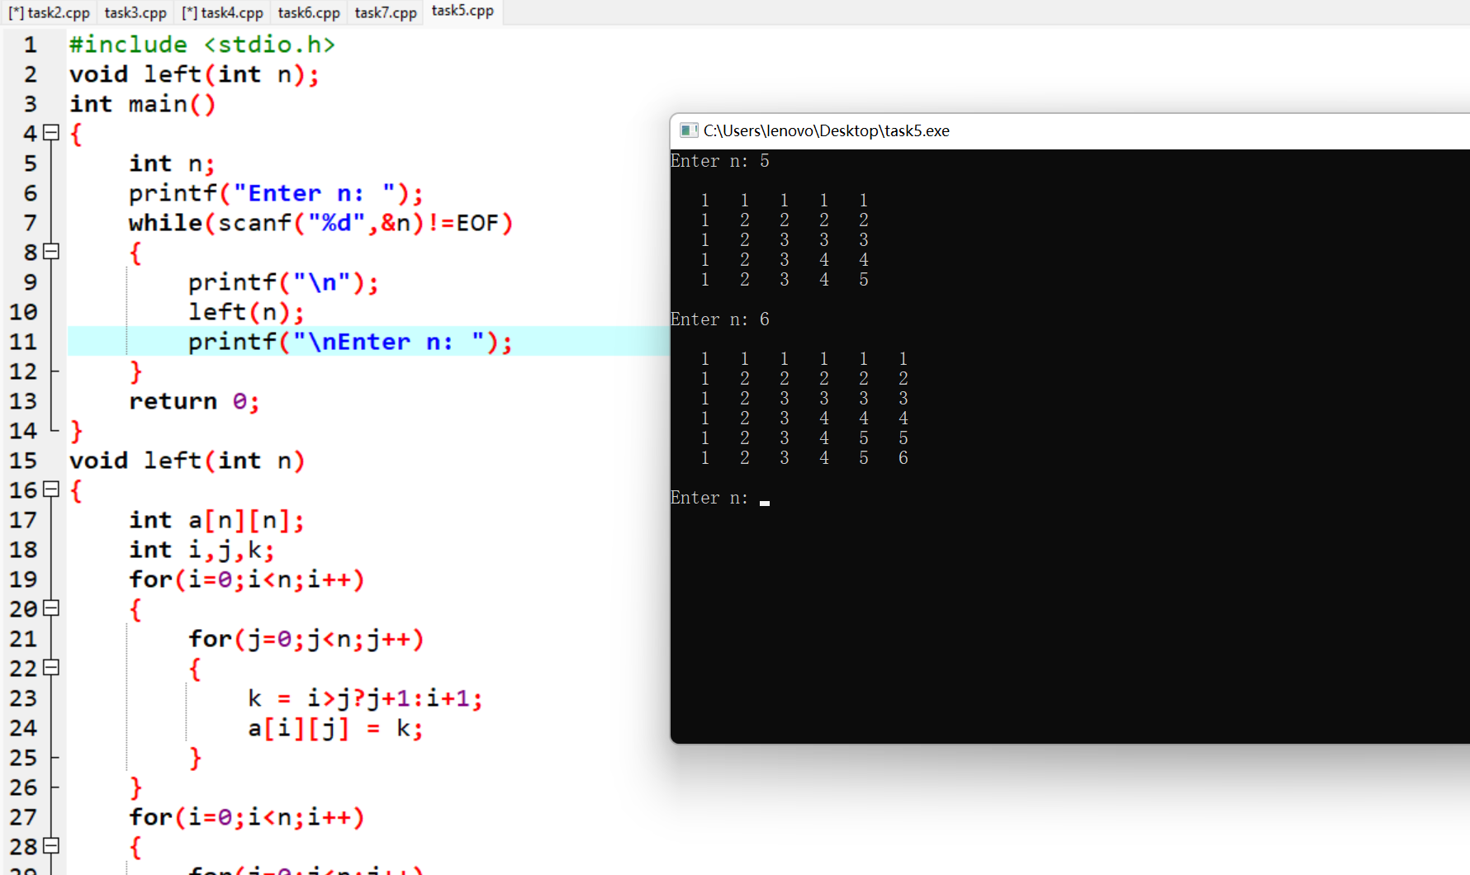1470x875 pixels.
Task: Click line number 11 in the gutter
Action: [23, 342]
